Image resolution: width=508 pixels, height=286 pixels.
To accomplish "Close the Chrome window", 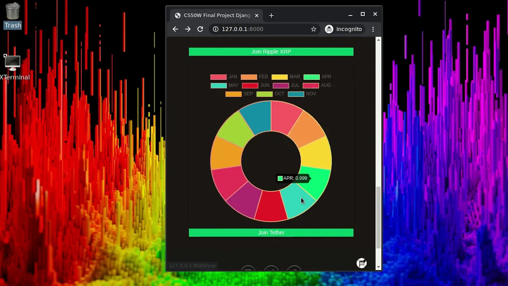I will [375, 14].
